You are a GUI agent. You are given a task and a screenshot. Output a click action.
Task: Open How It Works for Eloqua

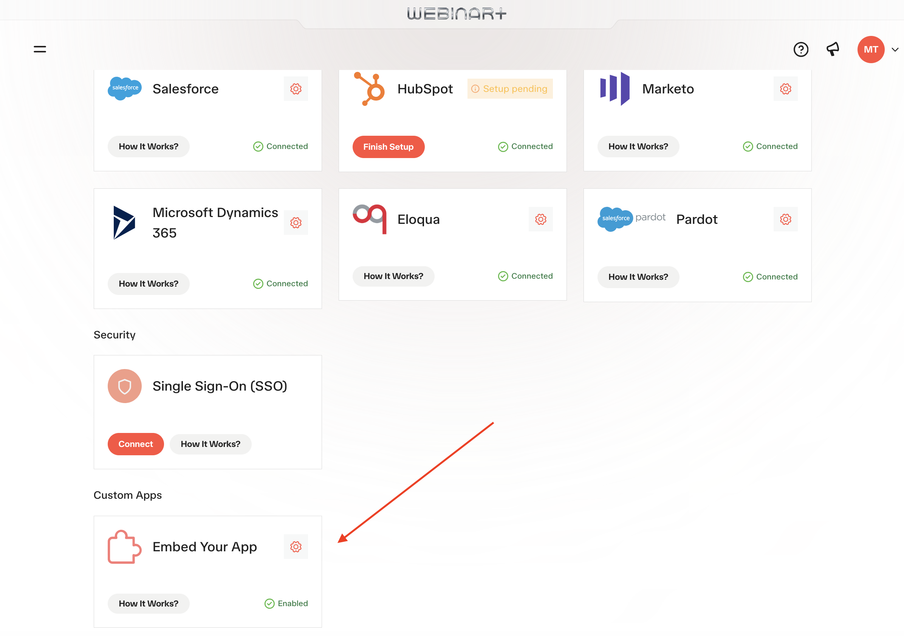393,276
